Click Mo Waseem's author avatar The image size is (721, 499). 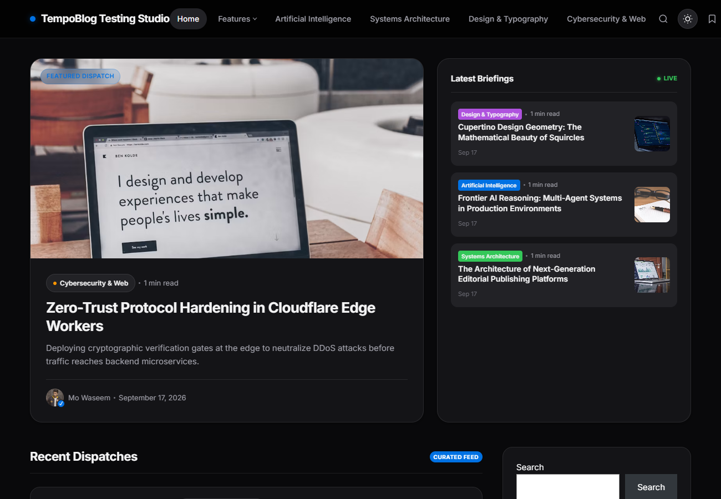pos(55,398)
